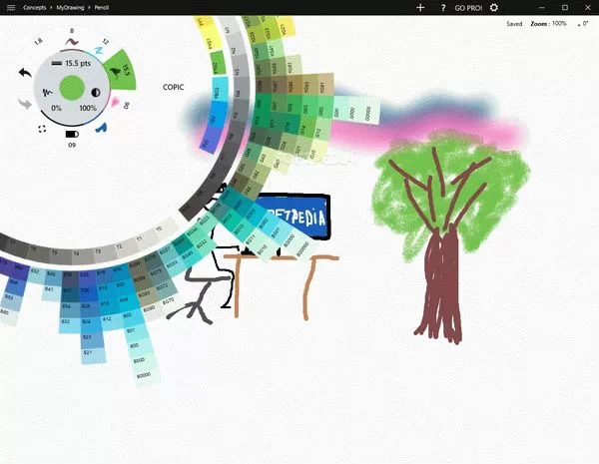Close the Concepts window

coord(588,8)
